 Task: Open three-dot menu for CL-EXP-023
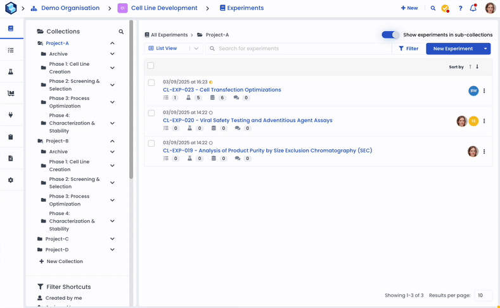484,90
